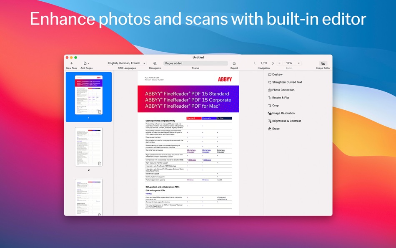Click the ABBYY logo in document
This screenshot has height=248, width=396.
pyautogui.click(x=225, y=79)
